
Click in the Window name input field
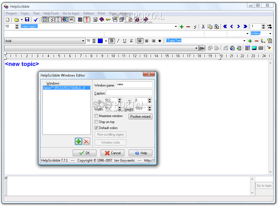point(135,84)
